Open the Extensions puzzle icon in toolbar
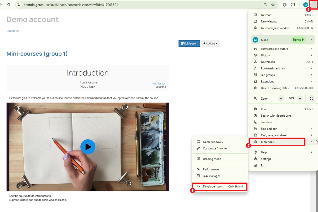Image resolution: width=318 pixels, height=212 pixels. (x=293, y=5)
